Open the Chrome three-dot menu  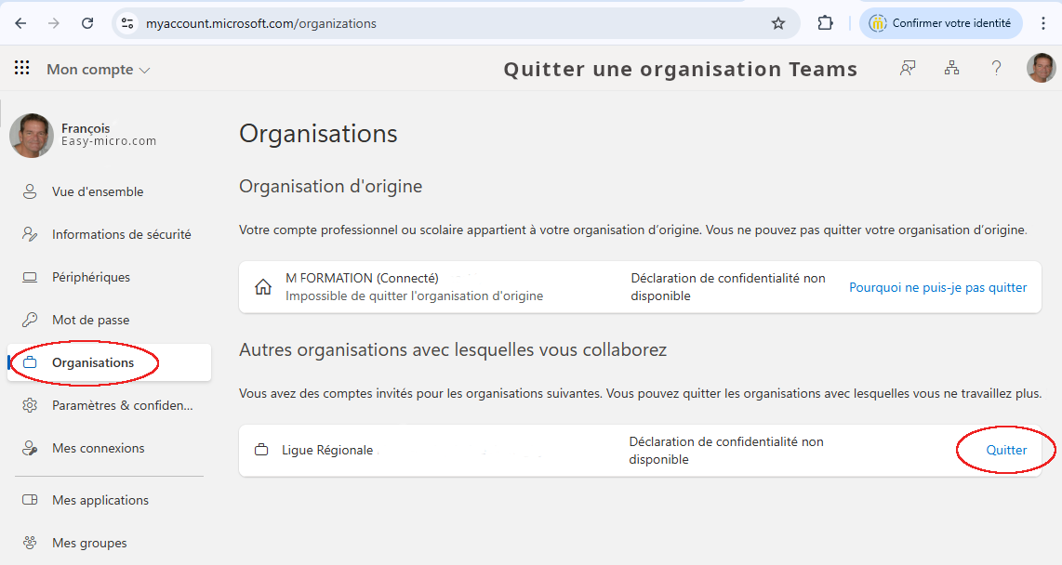point(1043,23)
